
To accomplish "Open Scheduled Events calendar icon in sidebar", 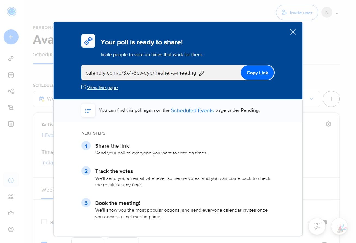I will (x=11, y=75).
